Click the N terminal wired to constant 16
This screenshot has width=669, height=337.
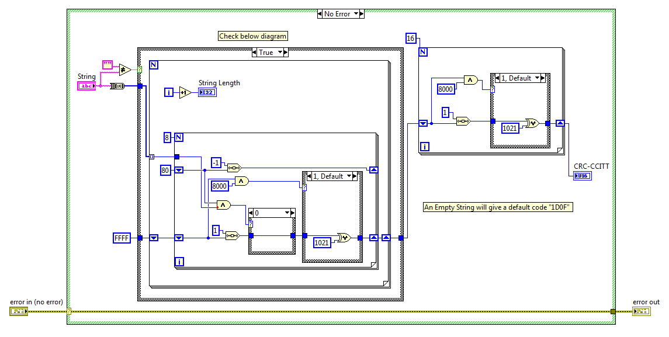coord(423,52)
